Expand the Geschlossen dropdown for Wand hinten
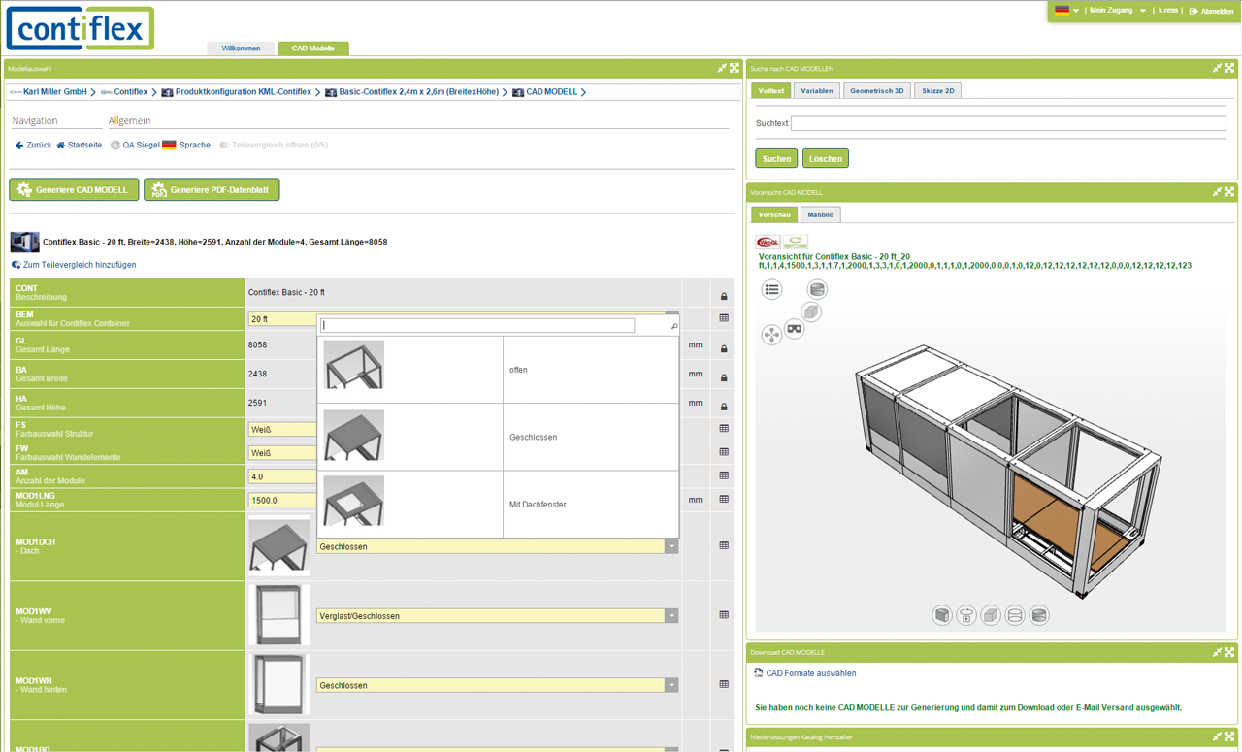Screen dimensions: 1242x752 (670, 685)
